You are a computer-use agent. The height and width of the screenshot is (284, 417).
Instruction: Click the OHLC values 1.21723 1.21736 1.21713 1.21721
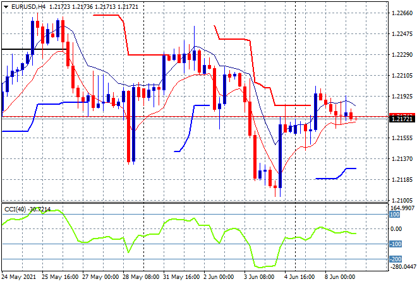[94, 7]
